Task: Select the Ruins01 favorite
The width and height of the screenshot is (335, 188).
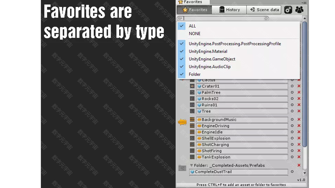Action: click(242, 105)
